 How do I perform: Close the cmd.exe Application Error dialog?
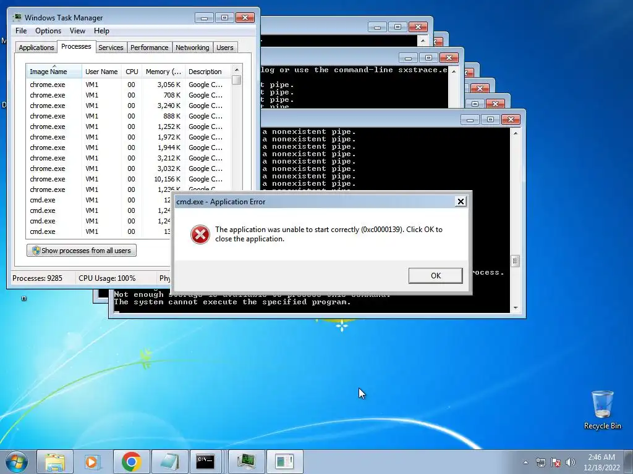[x=461, y=202]
